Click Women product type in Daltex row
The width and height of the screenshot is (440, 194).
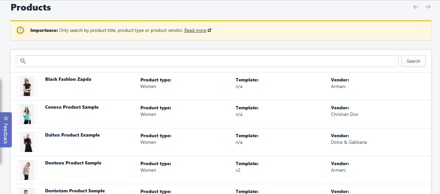pos(148,142)
